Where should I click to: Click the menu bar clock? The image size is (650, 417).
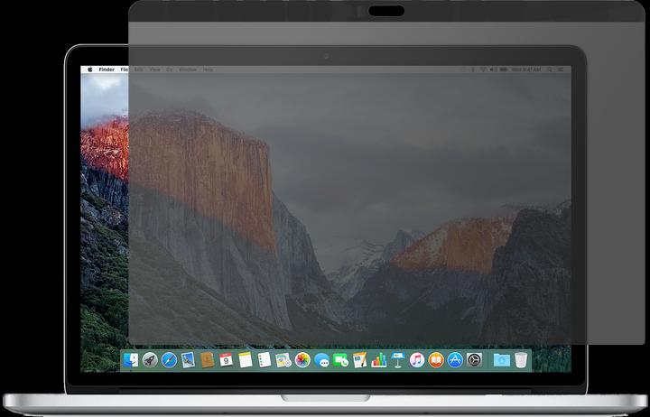coord(526,69)
